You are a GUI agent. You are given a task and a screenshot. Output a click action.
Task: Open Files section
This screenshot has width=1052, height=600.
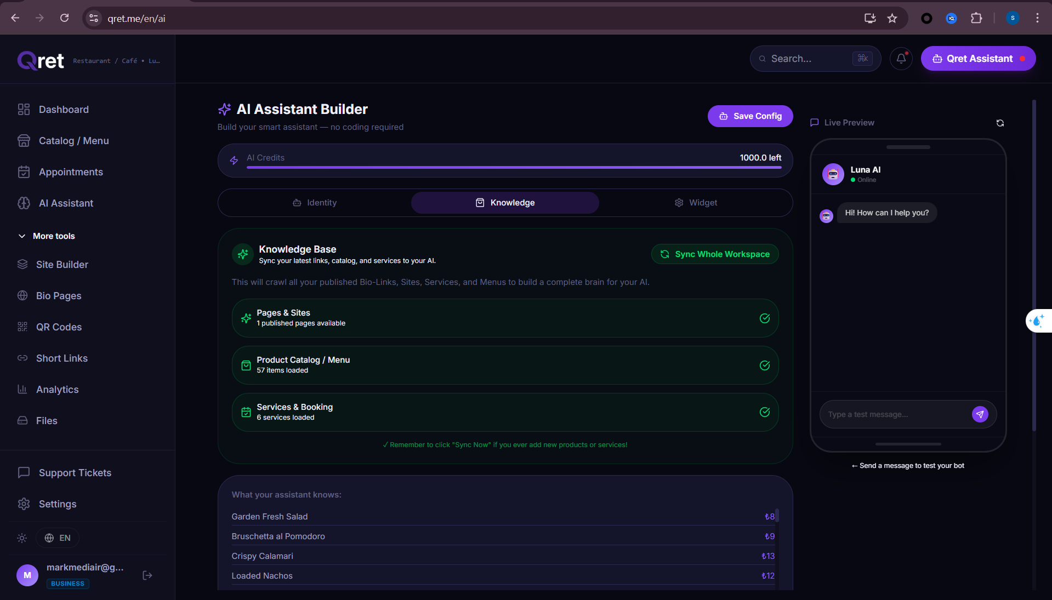click(47, 421)
